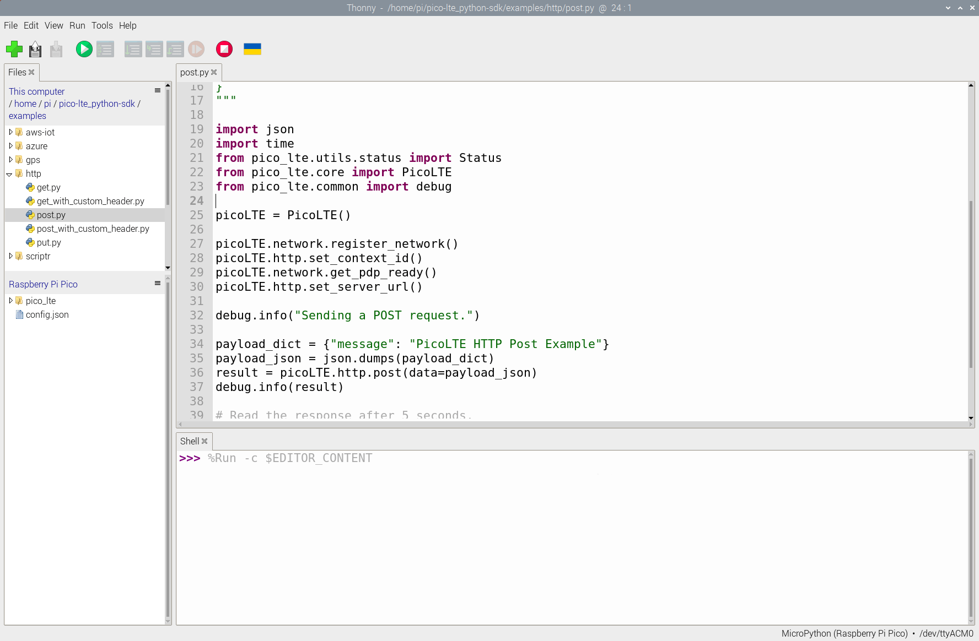
Task: Select the scriptr folder name
Action: pyautogui.click(x=38, y=256)
